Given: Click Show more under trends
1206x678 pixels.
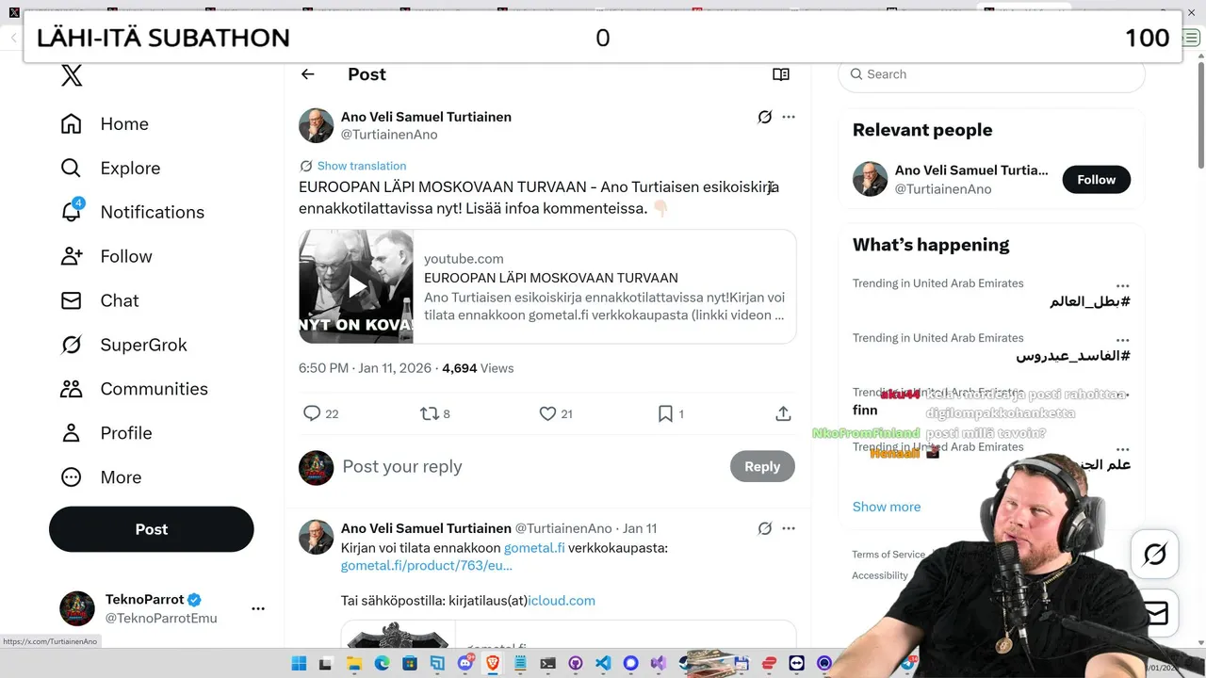Looking at the screenshot, I should [x=887, y=507].
